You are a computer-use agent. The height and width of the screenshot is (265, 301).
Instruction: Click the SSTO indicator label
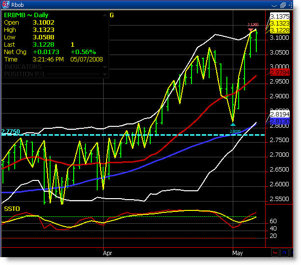(x=12, y=209)
